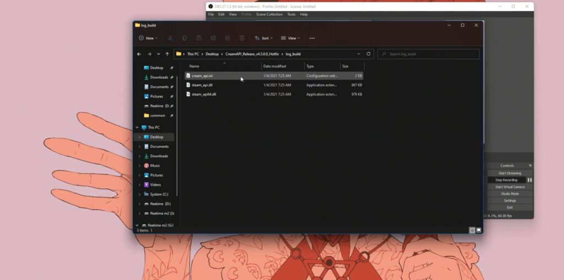Click CreamAPI_Release_v4.5.0.0_Hotfix breadcrumb
The height and width of the screenshot is (280, 564).
pyautogui.click(x=252, y=54)
